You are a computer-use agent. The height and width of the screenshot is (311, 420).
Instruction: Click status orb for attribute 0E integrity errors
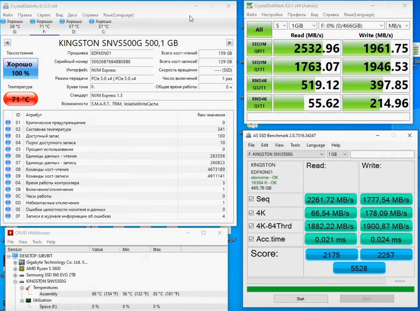point(8,209)
